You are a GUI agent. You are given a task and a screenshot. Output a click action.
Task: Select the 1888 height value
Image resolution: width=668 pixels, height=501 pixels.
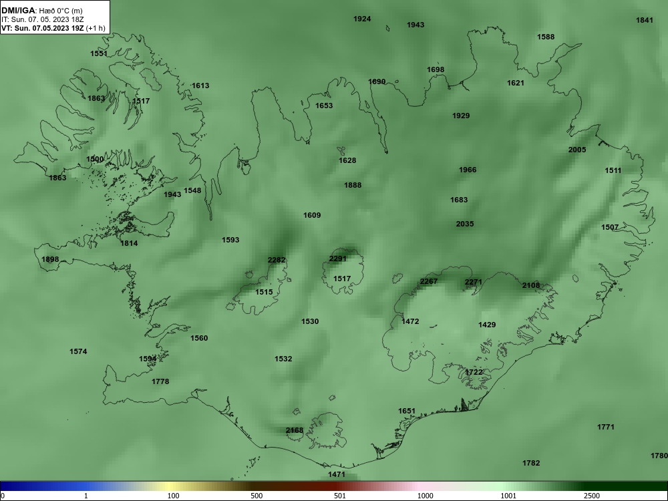(x=353, y=185)
